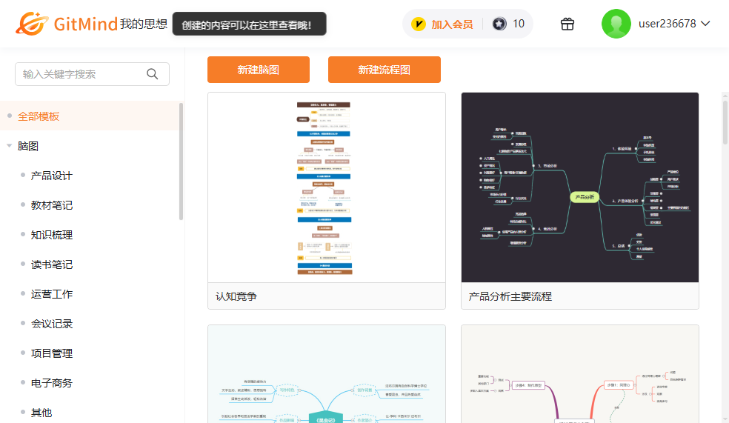Viewport: 729px width, 423px height.
Task: Click the main page vertical scrollbar
Action: click(725, 123)
